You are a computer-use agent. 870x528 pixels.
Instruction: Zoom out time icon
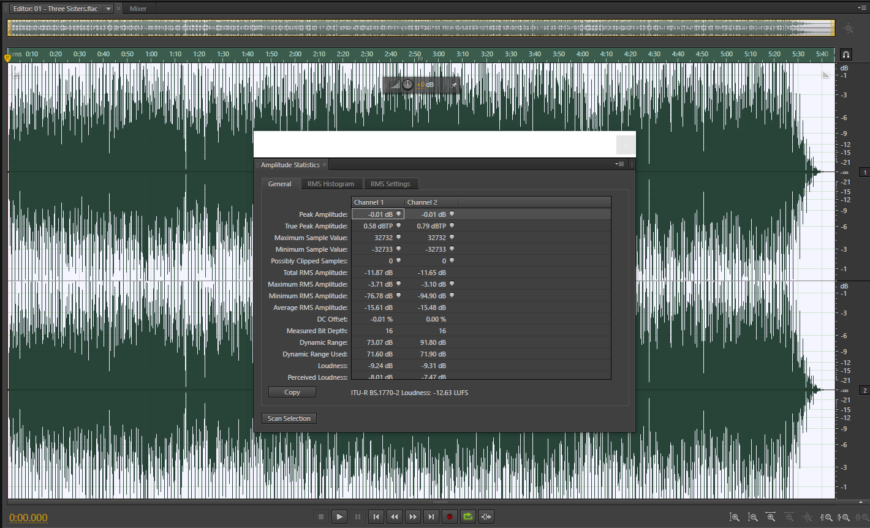789,518
